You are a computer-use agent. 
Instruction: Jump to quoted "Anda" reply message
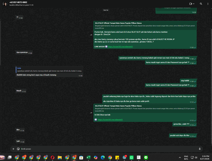tap(49, 70)
